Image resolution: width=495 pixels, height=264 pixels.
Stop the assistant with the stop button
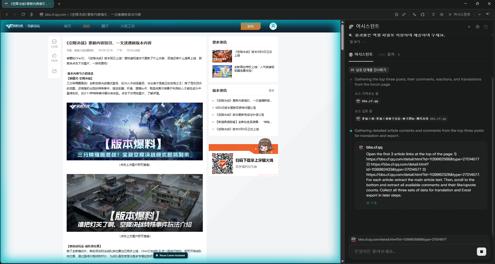(481, 252)
